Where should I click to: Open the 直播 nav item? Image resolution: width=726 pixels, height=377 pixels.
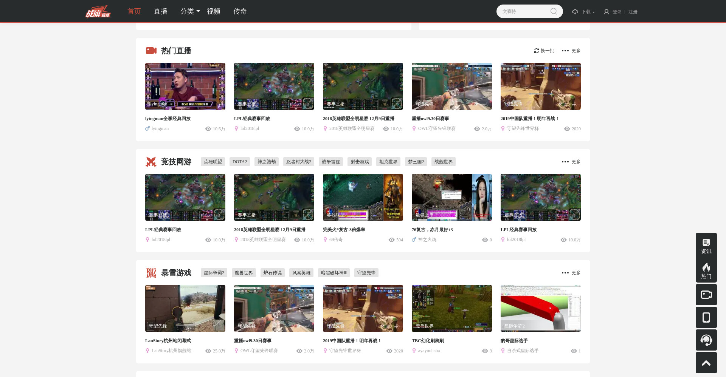(x=160, y=11)
